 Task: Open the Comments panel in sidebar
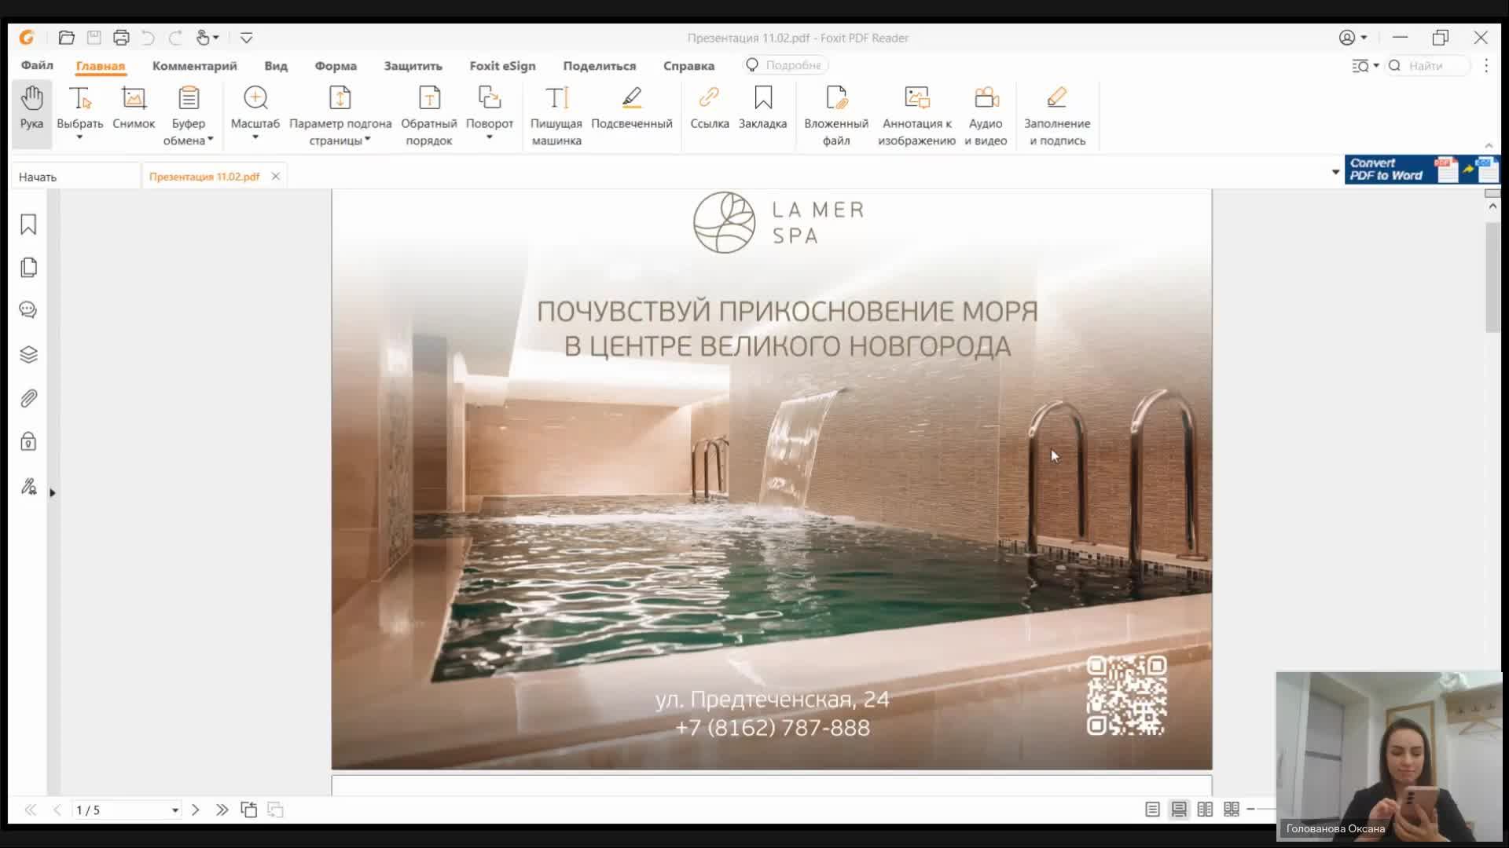[28, 310]
